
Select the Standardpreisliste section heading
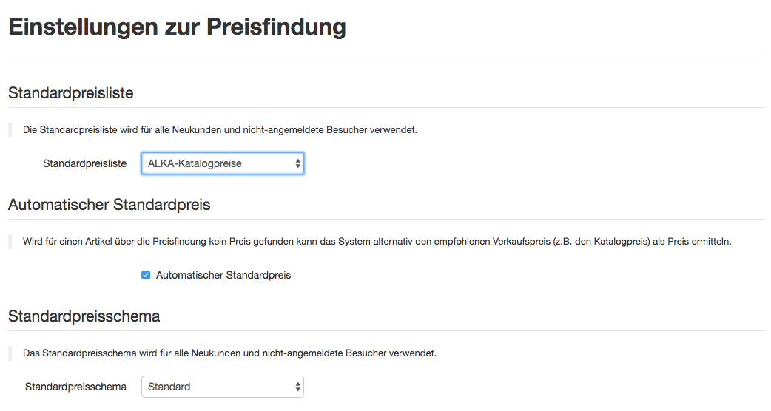pos(70,93)
